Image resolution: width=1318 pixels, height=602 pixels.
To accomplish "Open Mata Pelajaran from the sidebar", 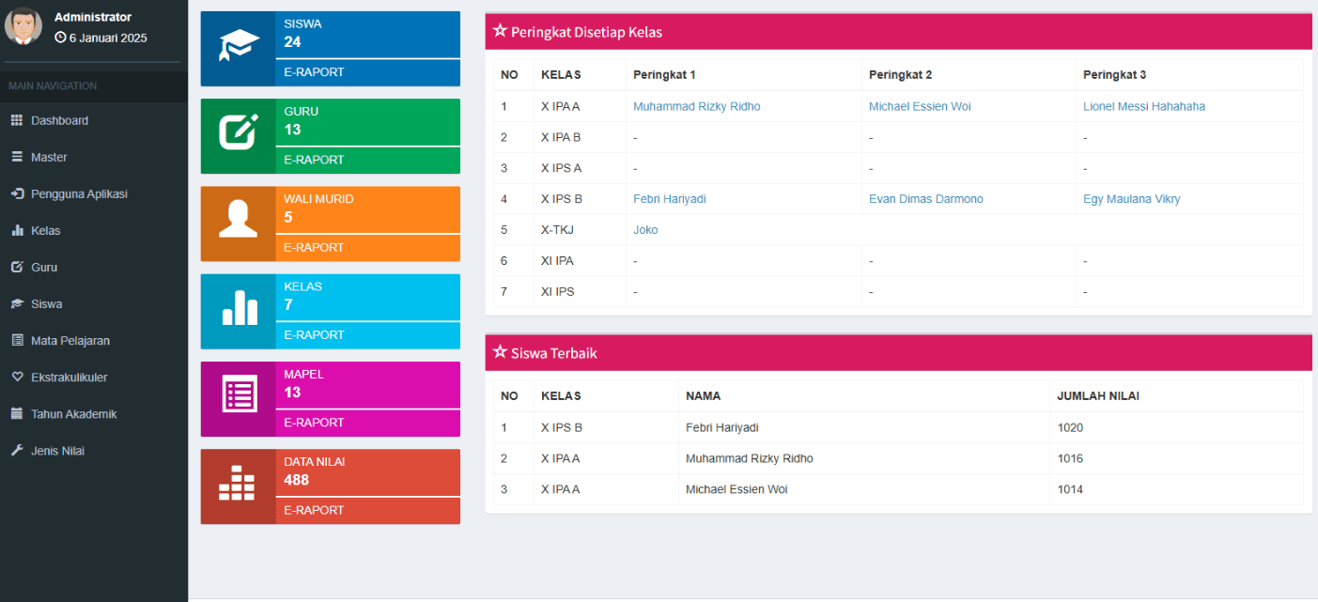I will [x=70, y=340].
